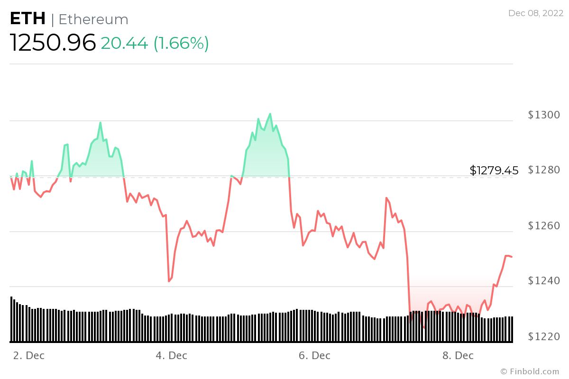This screenshot has width=569, height=379.
Task: Click the first volume bar on the left
Action: pyautogui.click(x=11, y=319)
